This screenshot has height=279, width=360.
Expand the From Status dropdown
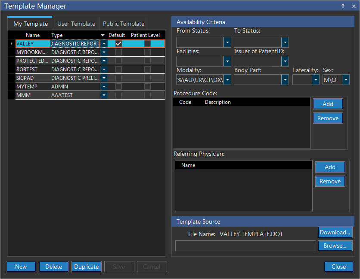pos(227,42)
